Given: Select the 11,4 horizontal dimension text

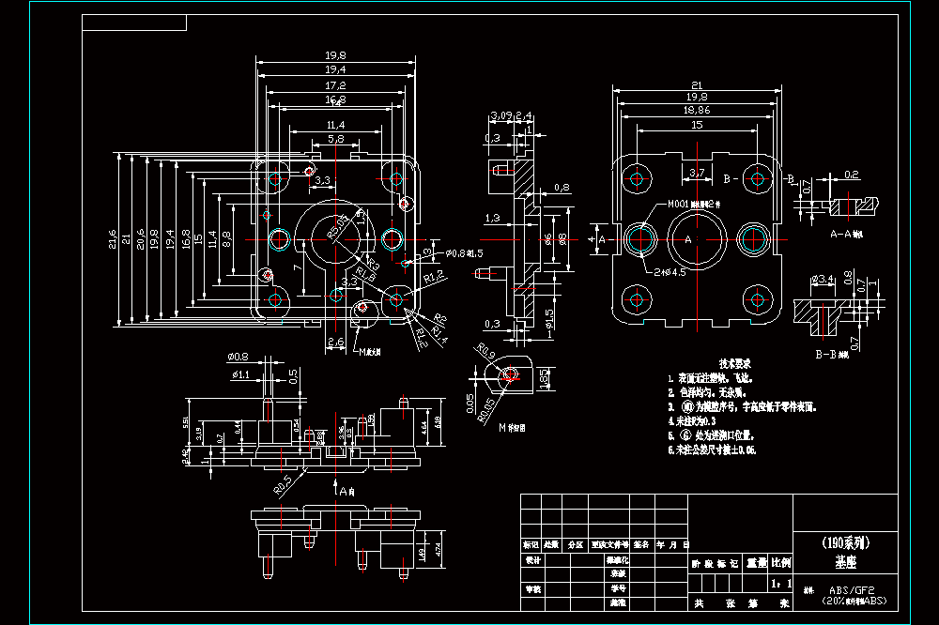Looking at the screenshot, I should click(x=335, y=125).
